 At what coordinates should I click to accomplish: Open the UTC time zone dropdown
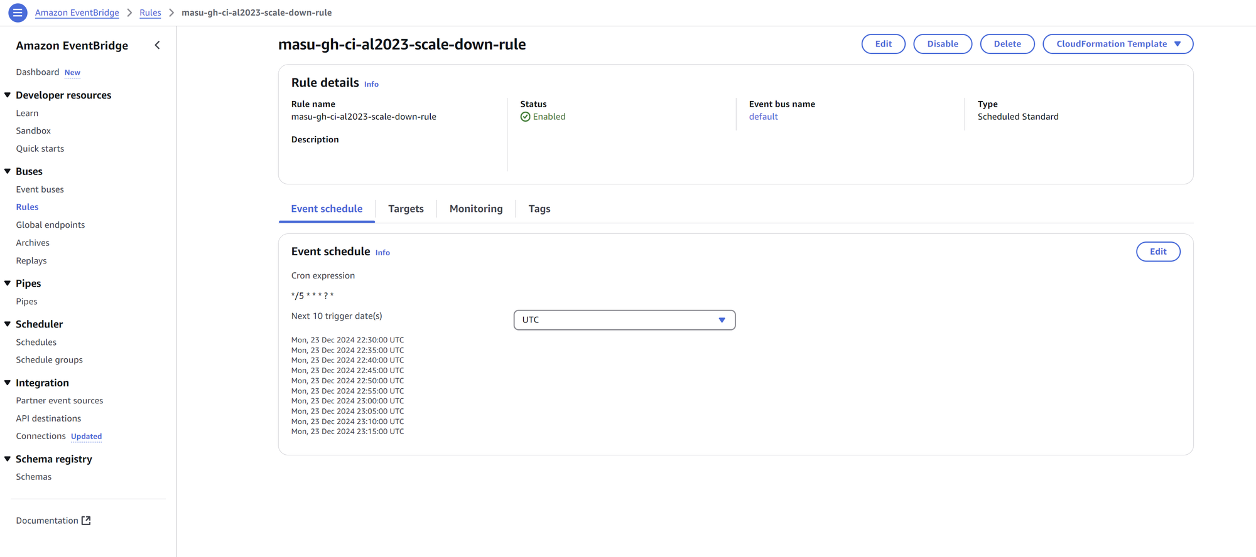pyautogui.click(x=624, y=320)
